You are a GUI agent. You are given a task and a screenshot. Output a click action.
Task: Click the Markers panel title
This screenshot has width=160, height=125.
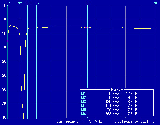117,90
